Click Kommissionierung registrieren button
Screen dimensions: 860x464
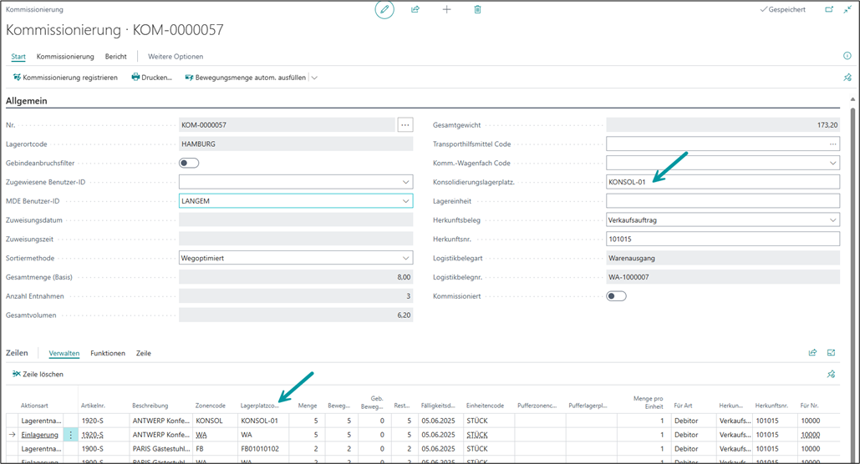[65, 78]
